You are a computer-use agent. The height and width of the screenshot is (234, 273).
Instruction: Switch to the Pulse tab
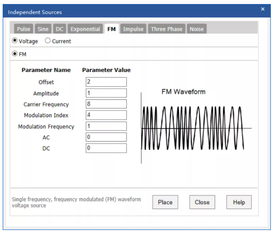24,29
